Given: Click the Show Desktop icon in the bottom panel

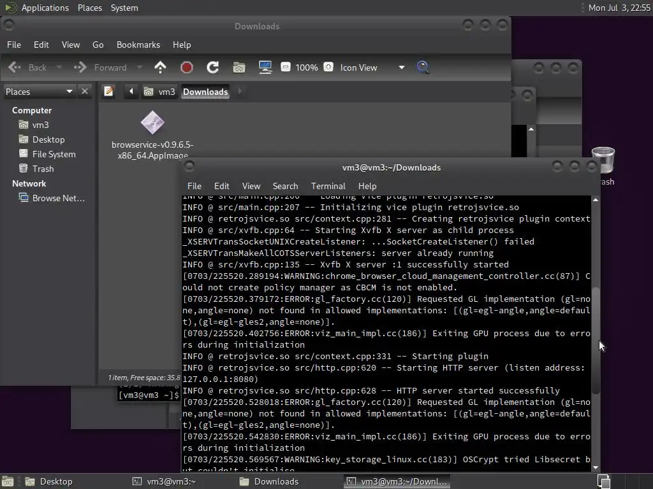Looking at the screenshot, I should pos(8,481).
